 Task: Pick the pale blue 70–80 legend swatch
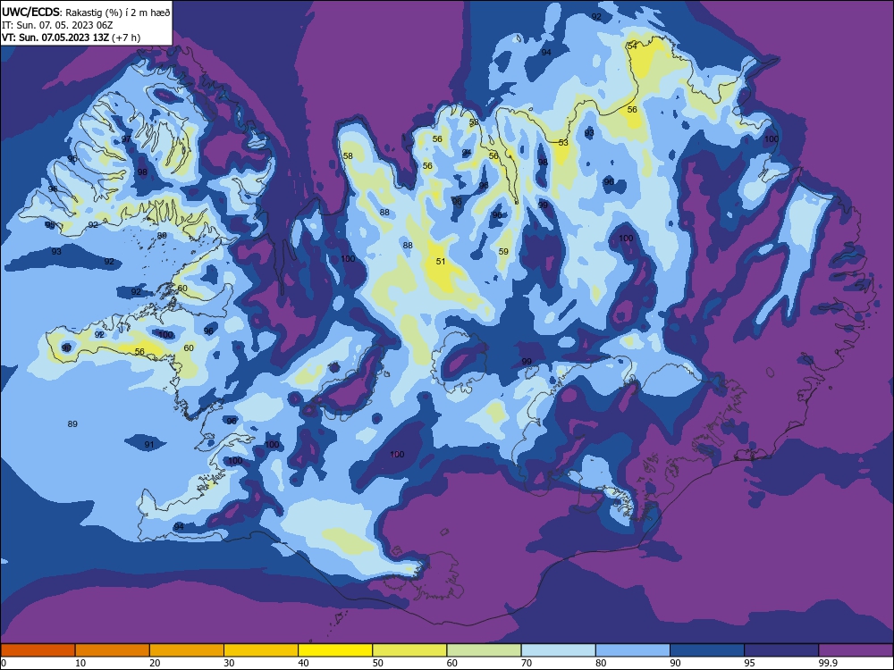(558, 650)
